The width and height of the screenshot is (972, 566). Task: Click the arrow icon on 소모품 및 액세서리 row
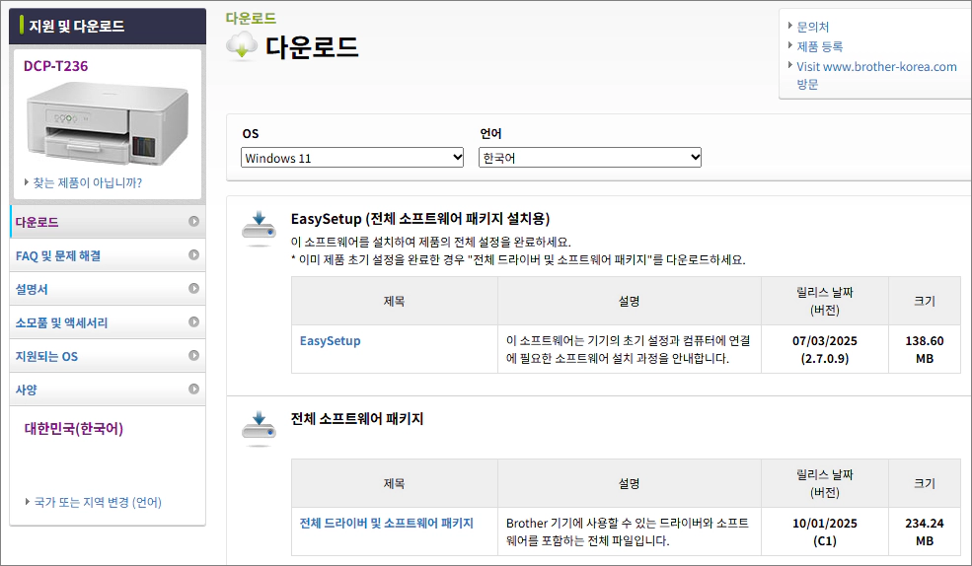click(194, 321)
